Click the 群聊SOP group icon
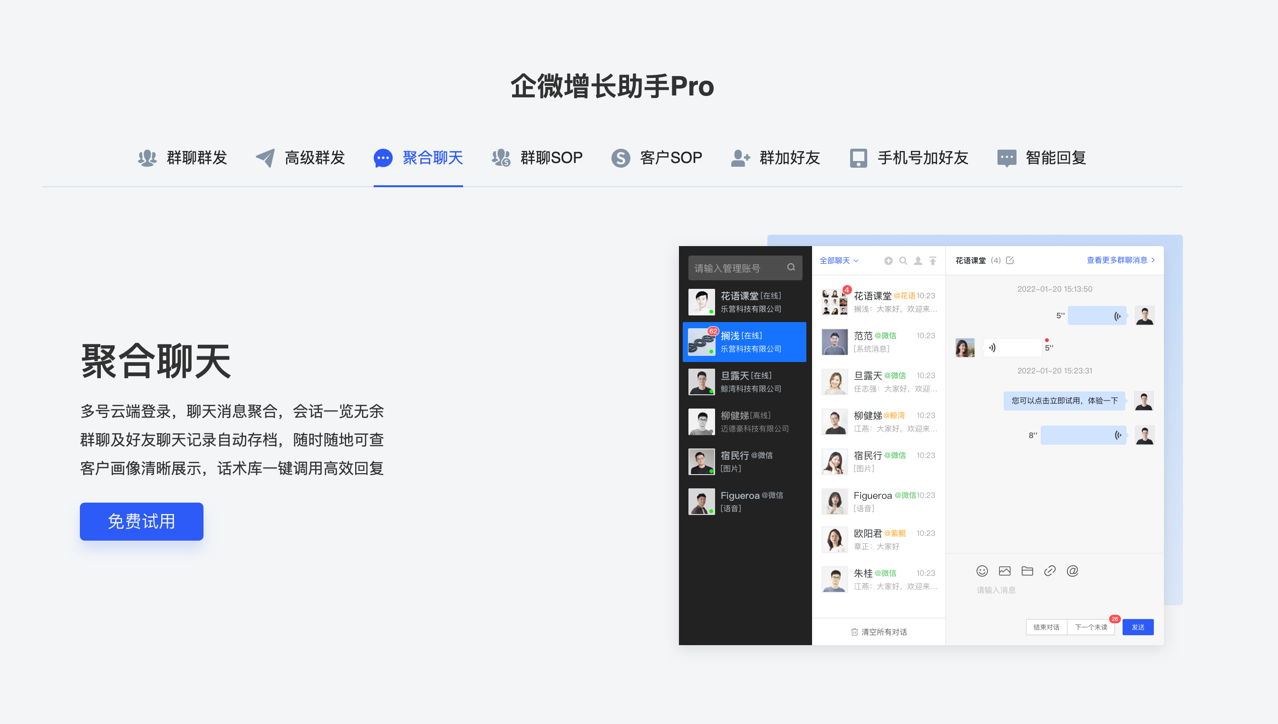The width and height of the screenshot is (1278, 724). coord(501,158)
